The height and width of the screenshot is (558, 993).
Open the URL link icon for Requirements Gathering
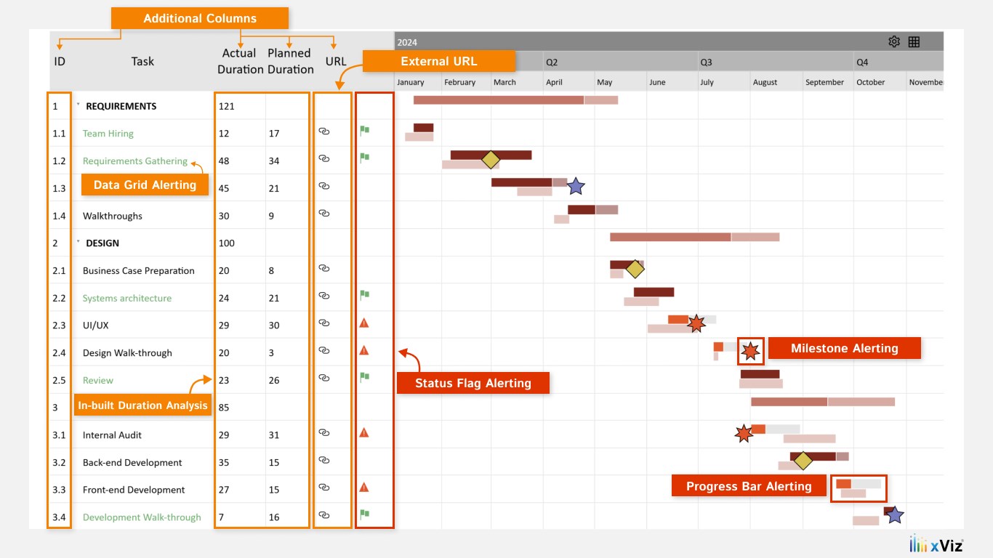(324, 158)
